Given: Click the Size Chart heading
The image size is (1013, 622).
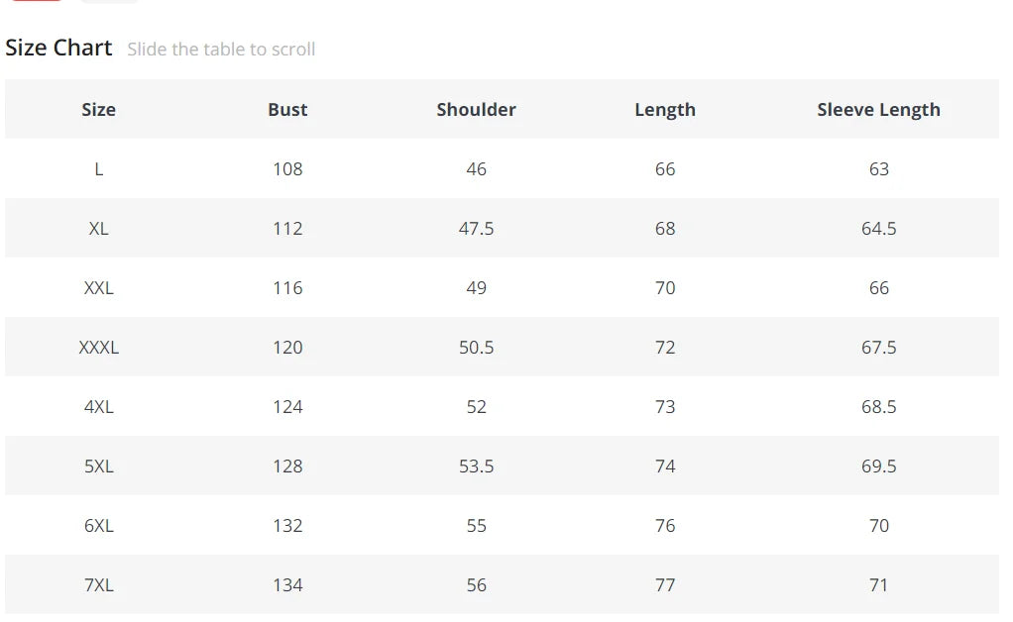Looking at the screenshot, I should (x=58, y=48).
